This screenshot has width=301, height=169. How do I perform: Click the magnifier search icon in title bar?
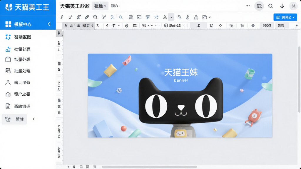point(270,6)
